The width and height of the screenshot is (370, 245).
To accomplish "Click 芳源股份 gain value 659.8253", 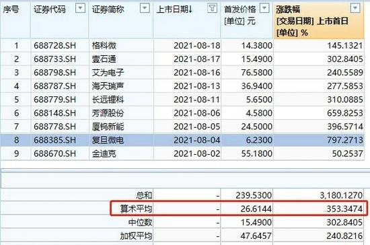I will pyautogui.click(x=344, y=113).
